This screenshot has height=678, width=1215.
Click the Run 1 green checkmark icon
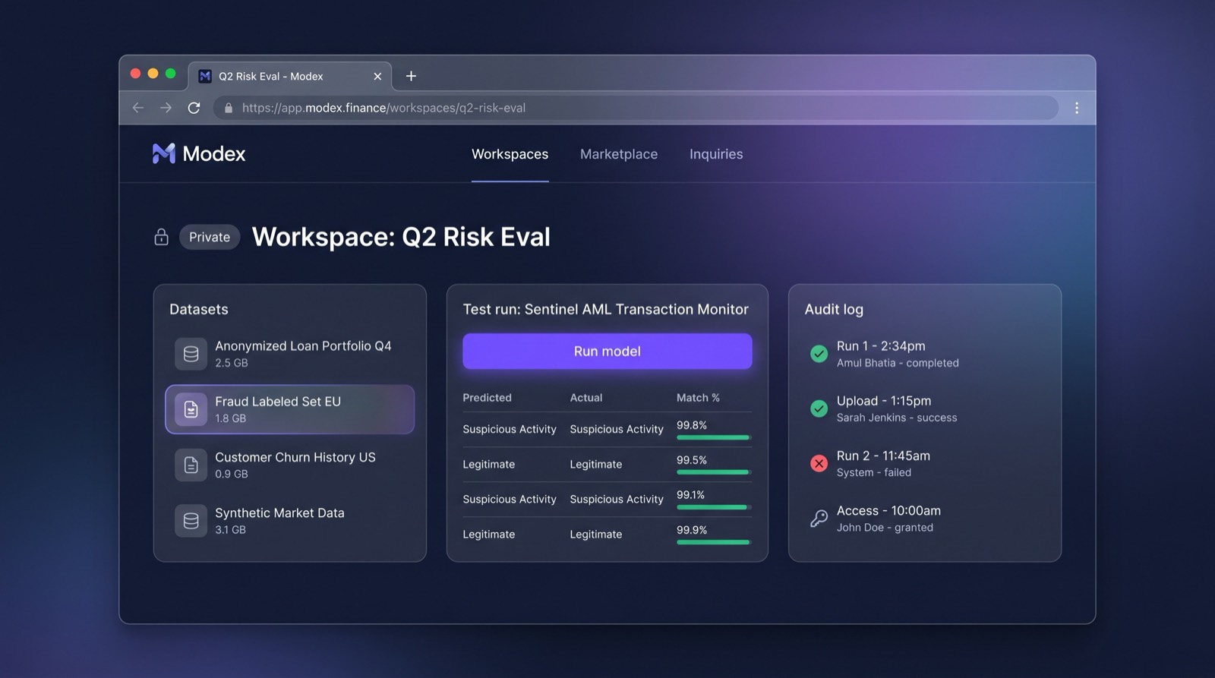point(819,354)
